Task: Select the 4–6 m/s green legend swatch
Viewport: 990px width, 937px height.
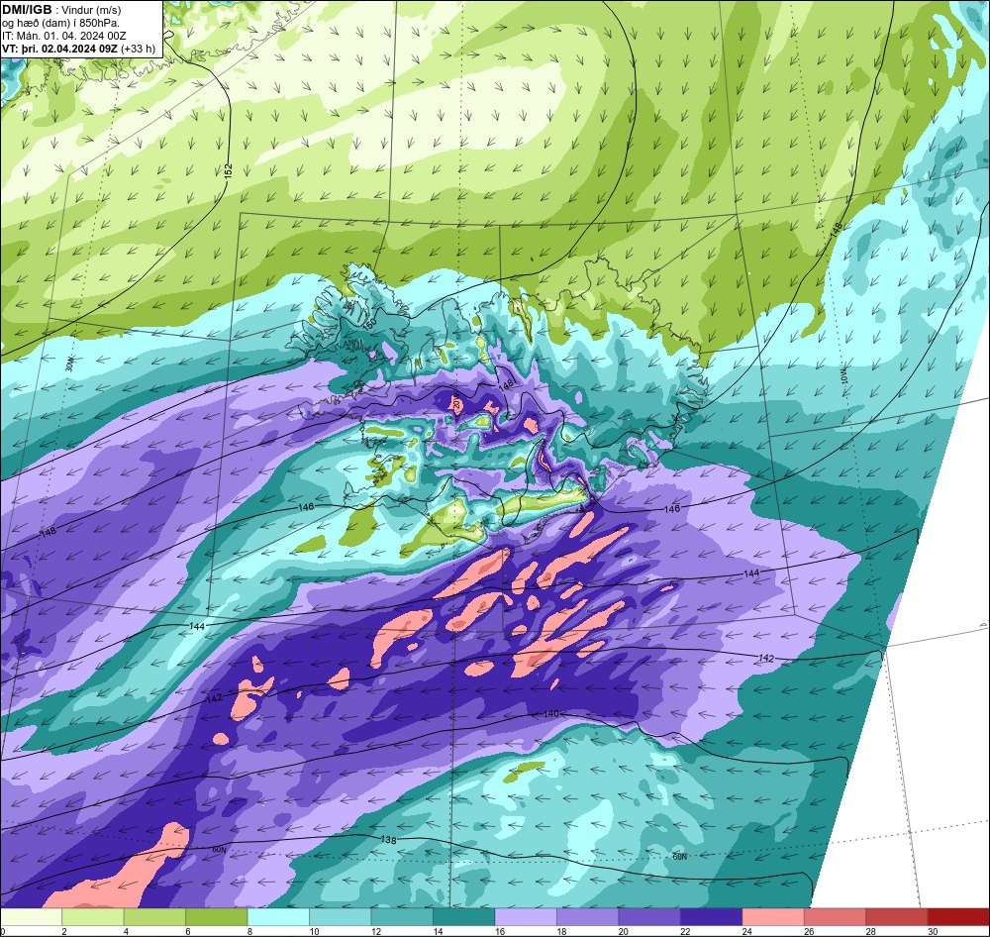Action: (x=154, y=917)
